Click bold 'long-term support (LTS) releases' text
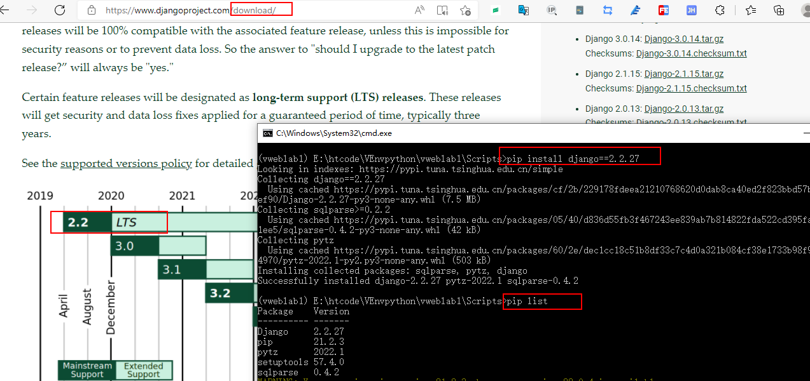Image resolution: width=810 pixels, height=381 pixels. 337,98
